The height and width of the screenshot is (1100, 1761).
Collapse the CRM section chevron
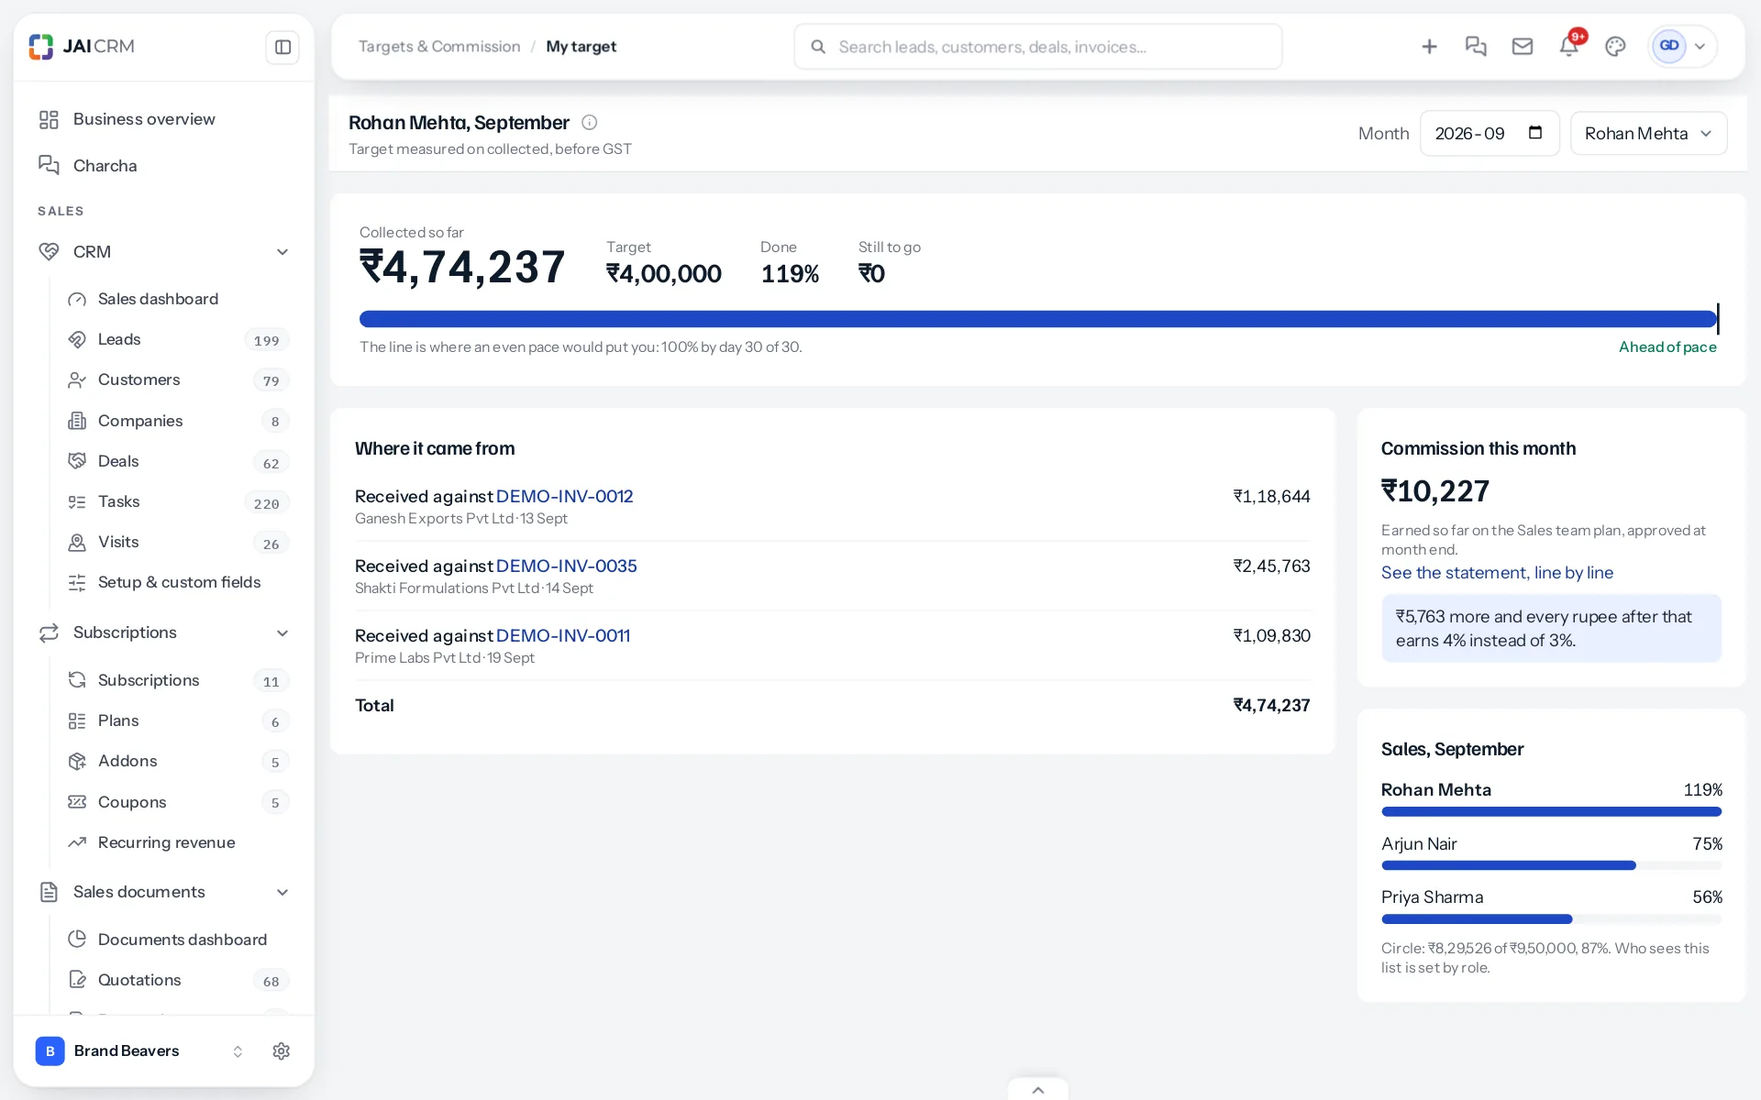[282, 252]
